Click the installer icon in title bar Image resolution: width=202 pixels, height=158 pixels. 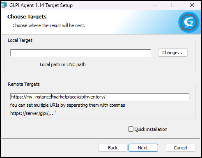(x=4, y=5)
